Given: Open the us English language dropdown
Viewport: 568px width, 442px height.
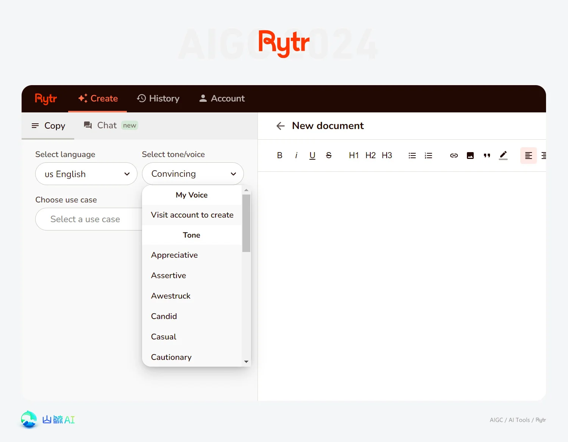Looking at the screenshot, I should (86, 174).
